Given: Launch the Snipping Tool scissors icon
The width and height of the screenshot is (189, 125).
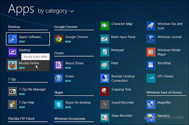Looking at the screenshot, I should (105, 91).
